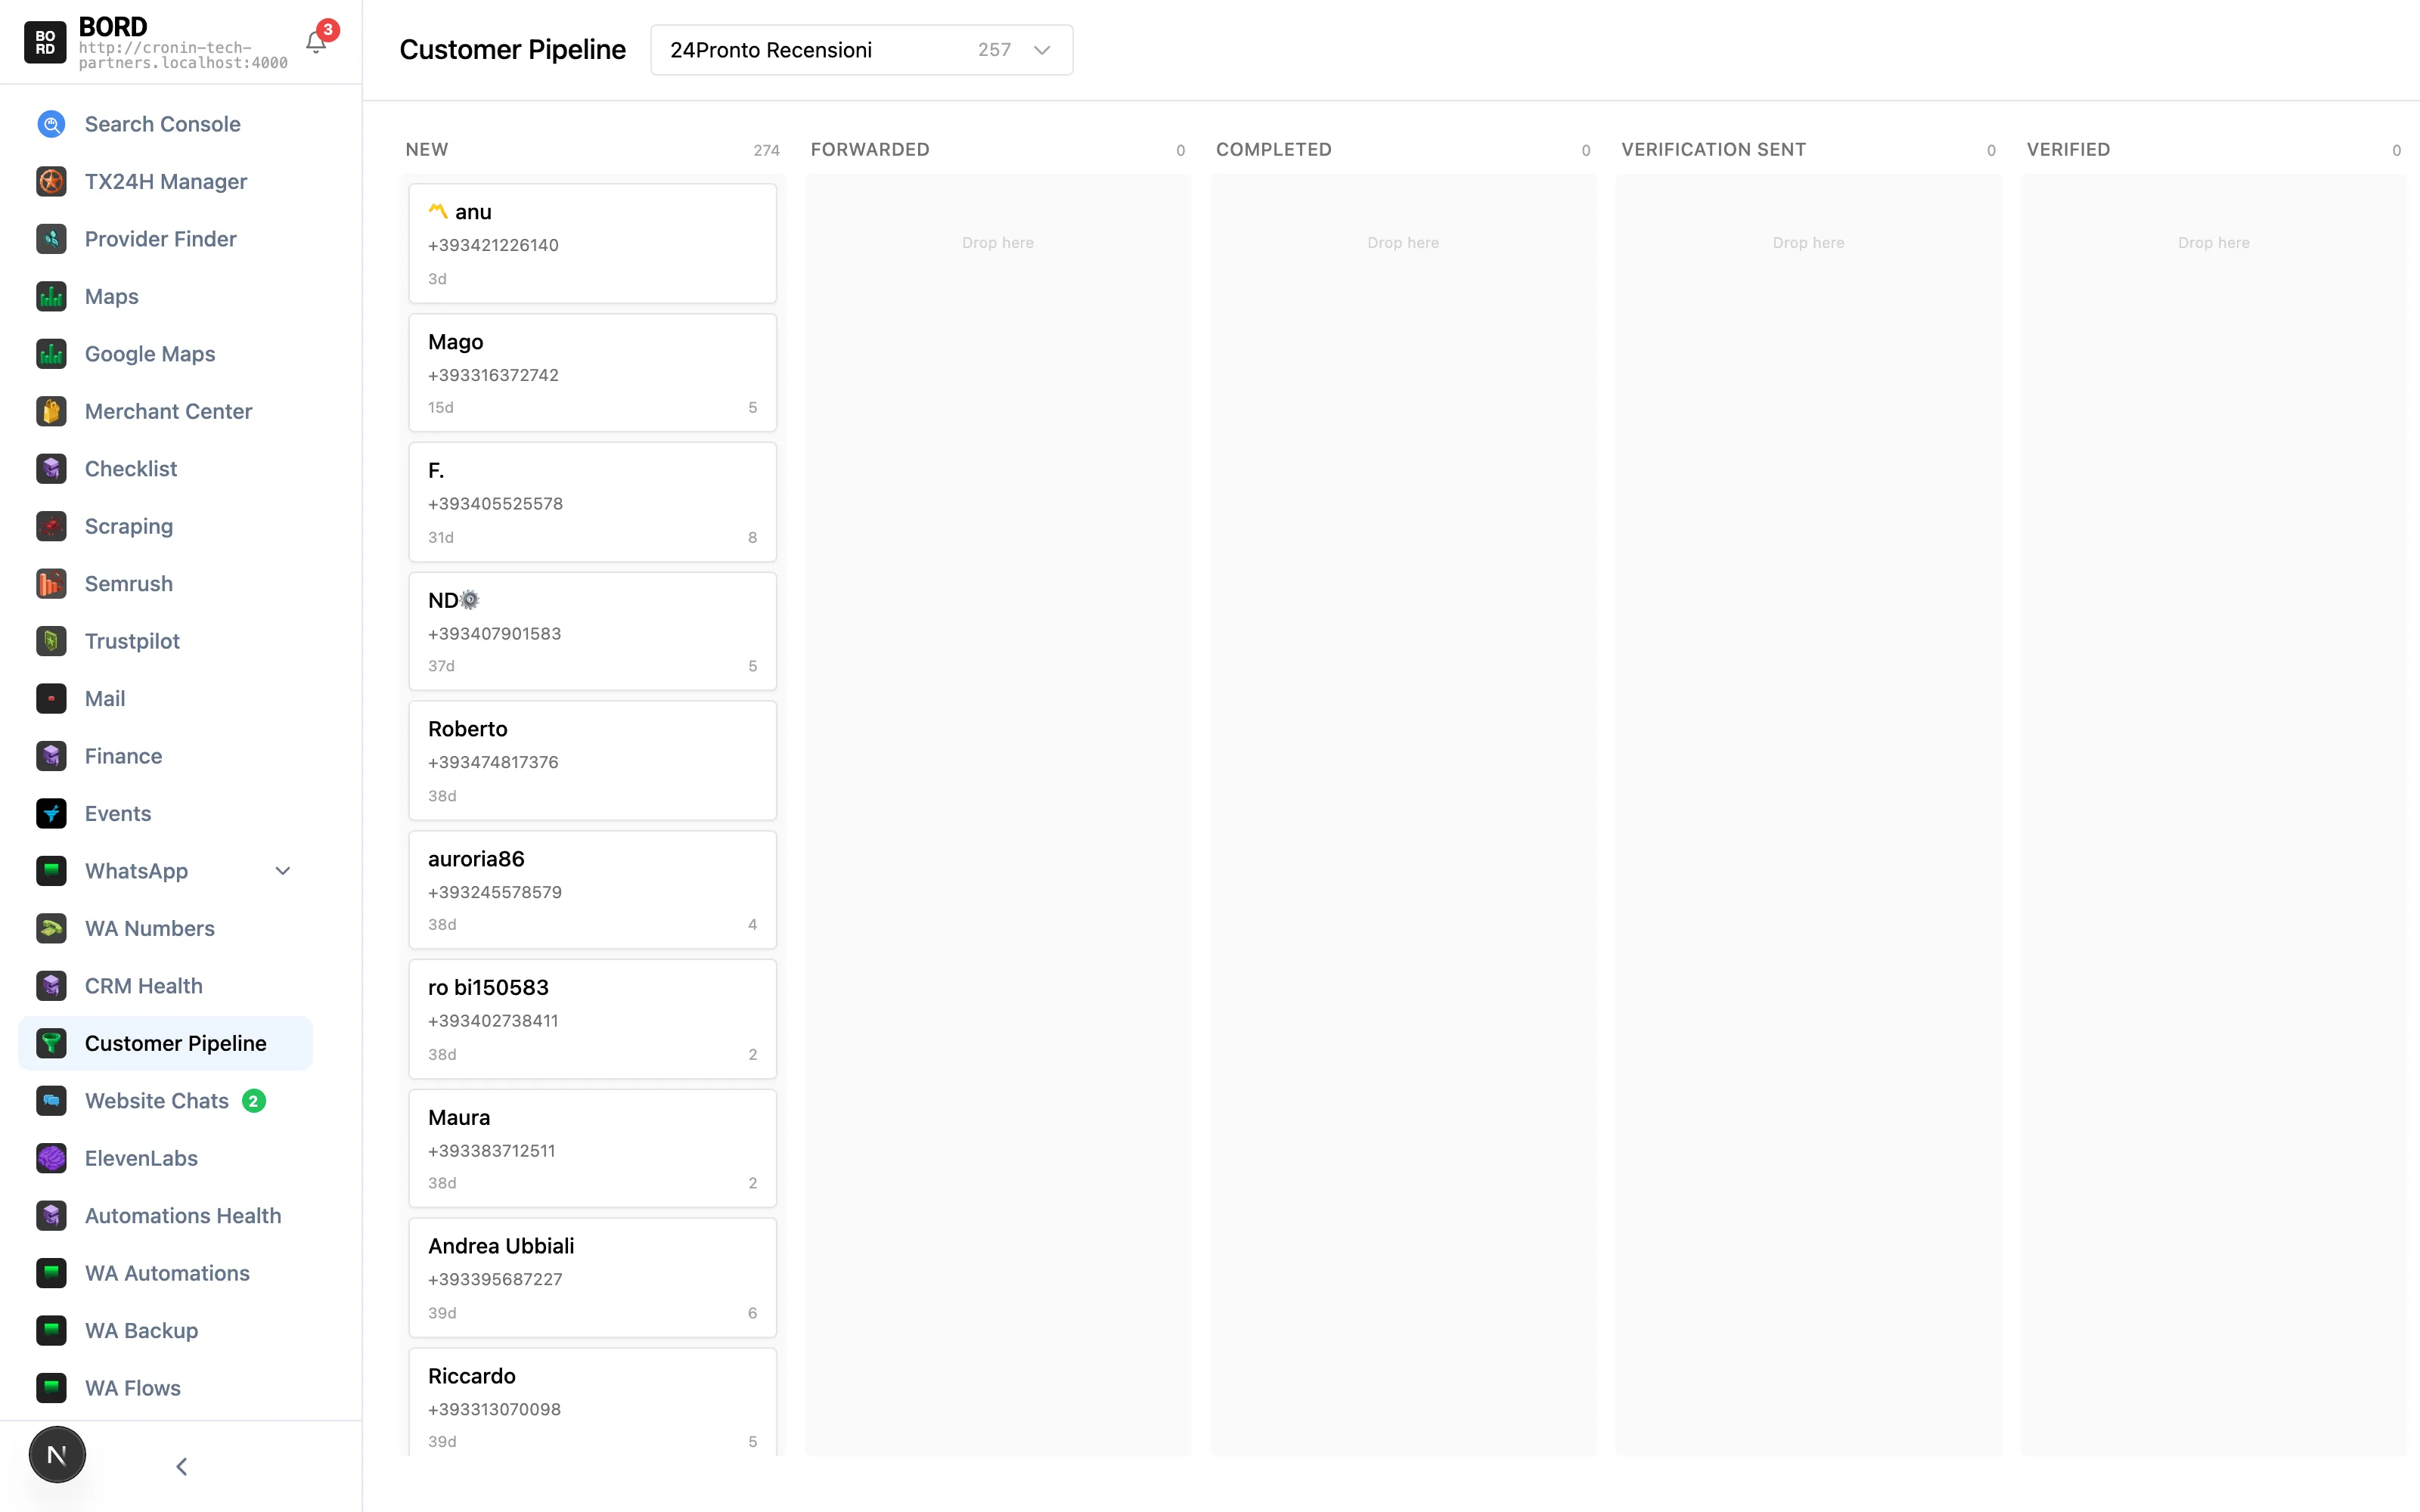Screen dimensions: 2420x1512
Task: Click the ElevenLabs icon
Action: [x=51, y=1158]
